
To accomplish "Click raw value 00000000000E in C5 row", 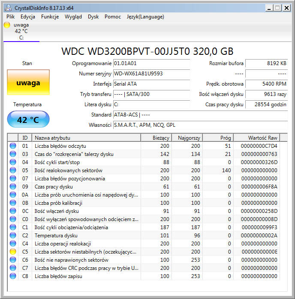I will pyautogui.click(x=259, y=252).
